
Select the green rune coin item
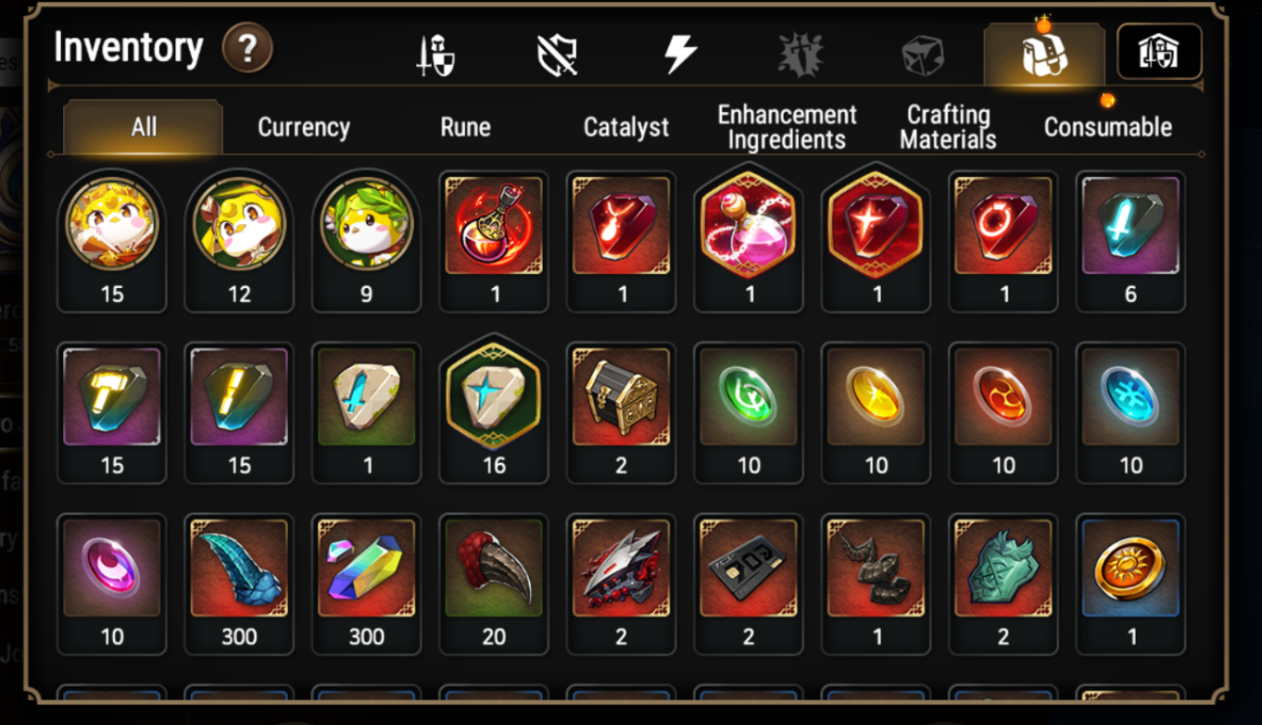(749, 412)
